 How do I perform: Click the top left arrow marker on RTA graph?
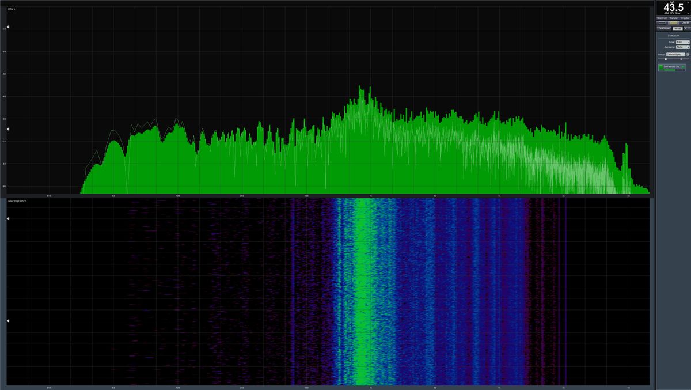8,27
